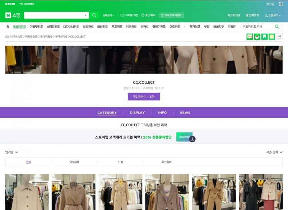The height and width of the screenshot is (210, 288).
Task: Select the Pet Window tab
Action: point(144,27)
